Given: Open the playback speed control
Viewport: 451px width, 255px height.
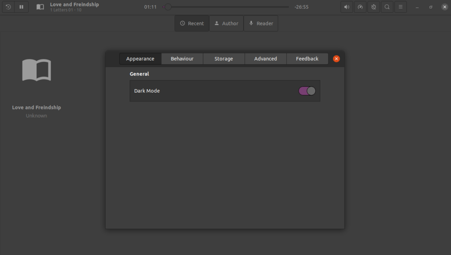Looking at the screenshot, I should pos(360,7).
